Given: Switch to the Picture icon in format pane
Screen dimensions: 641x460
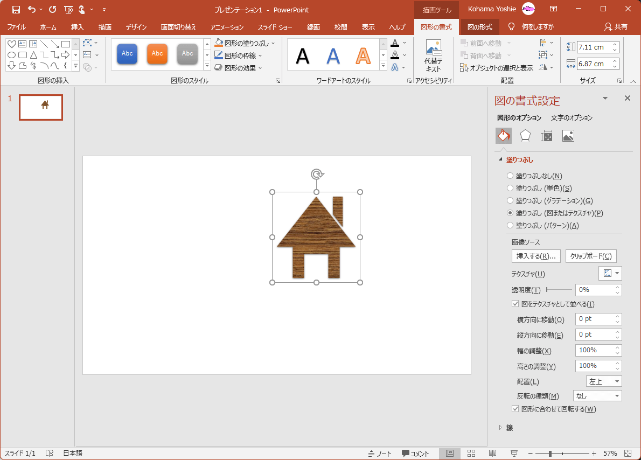Looking at the screenshot, I should [568, 136].
